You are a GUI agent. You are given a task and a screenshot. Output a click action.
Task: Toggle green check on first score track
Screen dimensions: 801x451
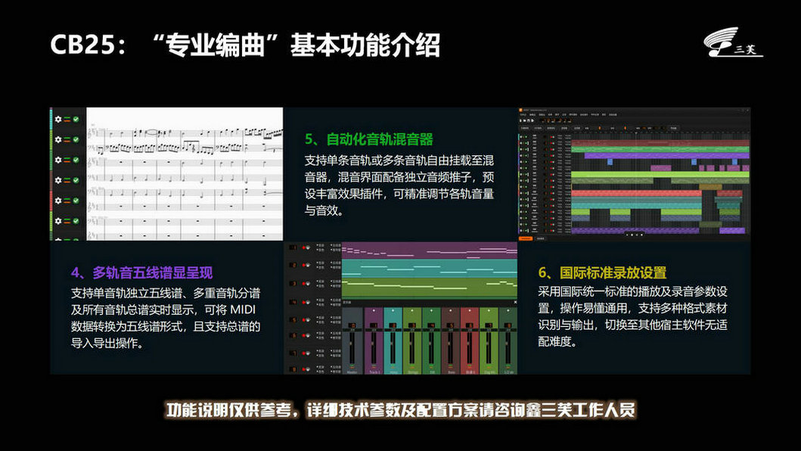(x=76, y=119)
